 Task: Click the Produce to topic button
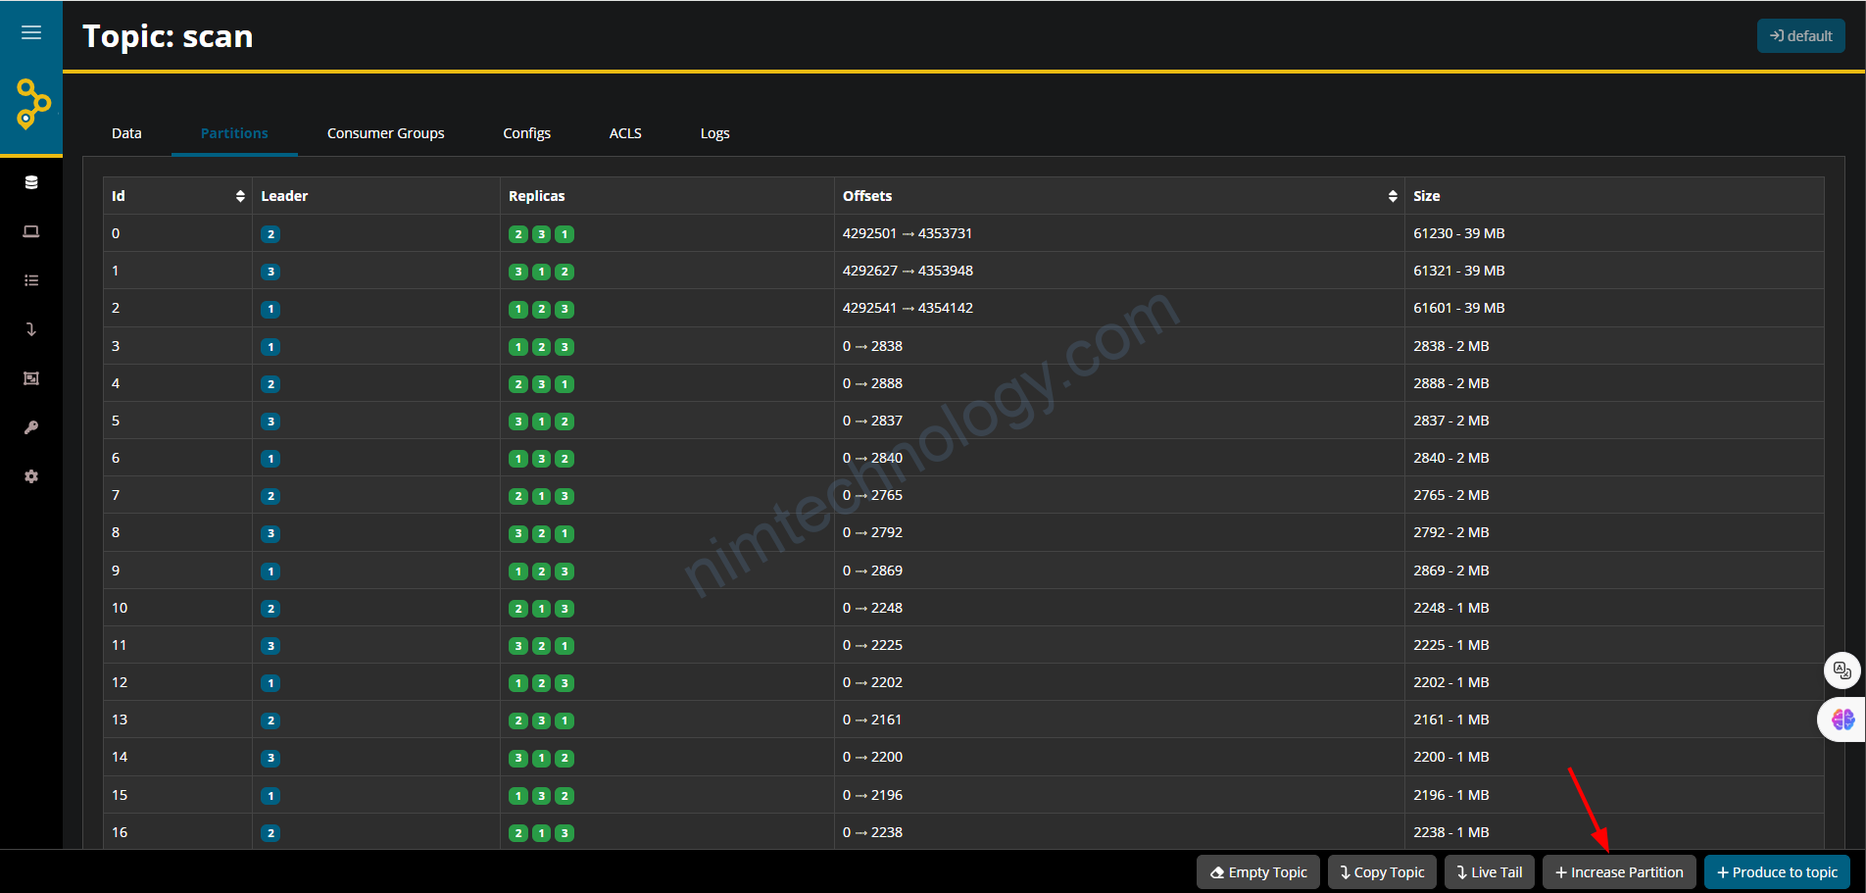[x=1777, y=872]
